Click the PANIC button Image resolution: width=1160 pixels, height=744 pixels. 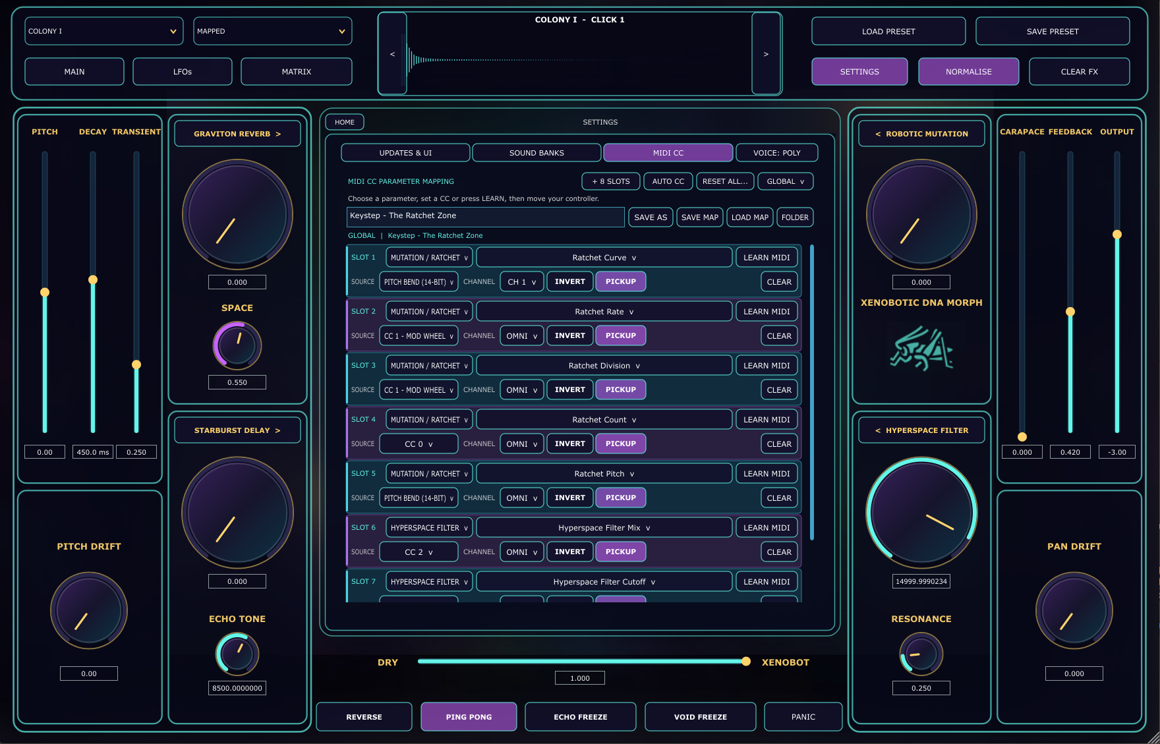803,717
